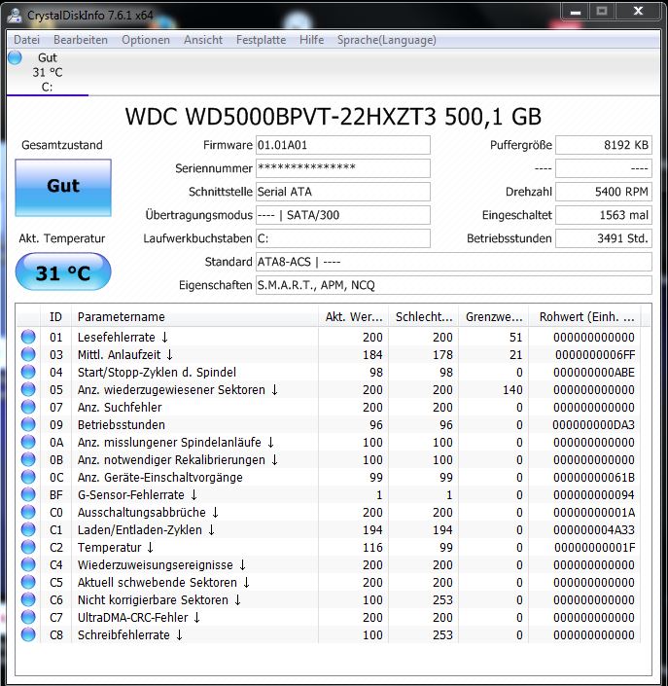
Task: Select the C: disk tab status icon
Action: (15, 57)
